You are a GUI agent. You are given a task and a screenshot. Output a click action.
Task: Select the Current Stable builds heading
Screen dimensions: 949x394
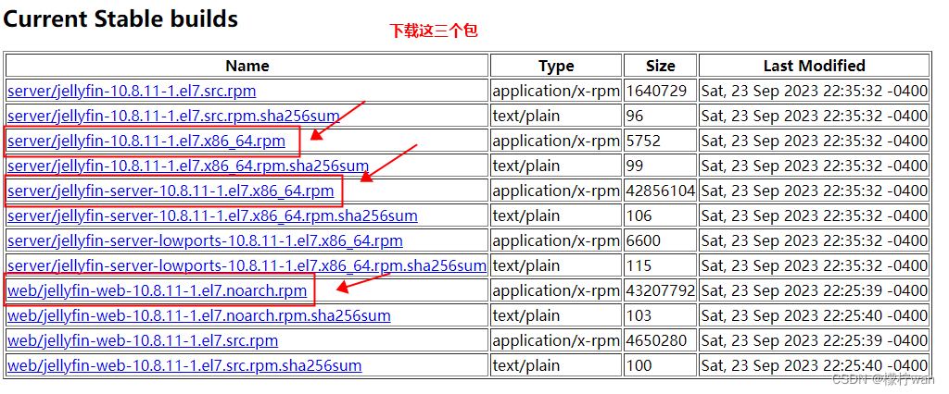click(120, 18)
